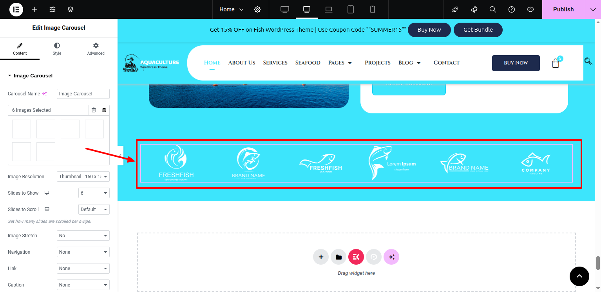Open the Navigation dropdown
The image size is (601, 292).
[x=83, y=252]
